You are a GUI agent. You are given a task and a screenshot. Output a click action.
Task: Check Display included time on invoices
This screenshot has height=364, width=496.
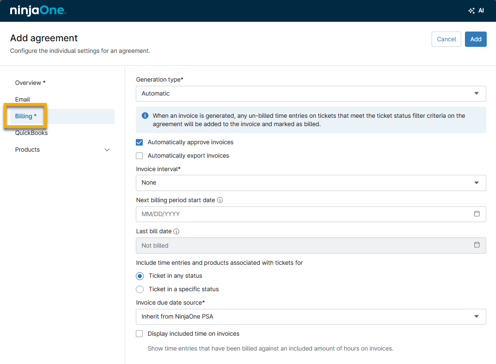point(140,334)
